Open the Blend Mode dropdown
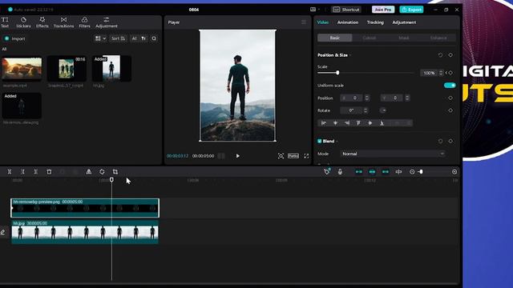 tap(392, 154)
